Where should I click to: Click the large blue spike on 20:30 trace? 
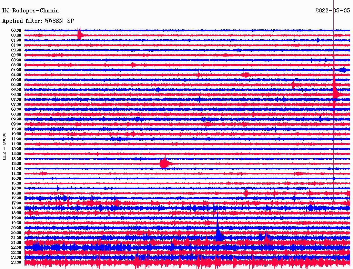click(218, 234)
